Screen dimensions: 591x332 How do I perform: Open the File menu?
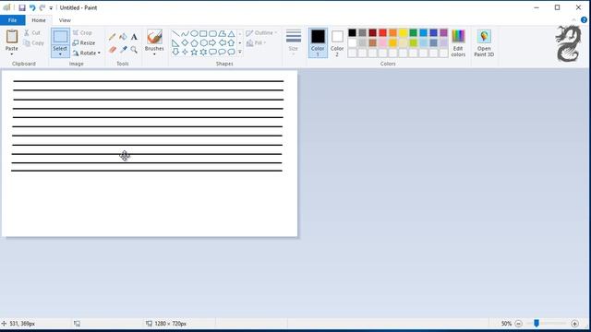(12, 20)
